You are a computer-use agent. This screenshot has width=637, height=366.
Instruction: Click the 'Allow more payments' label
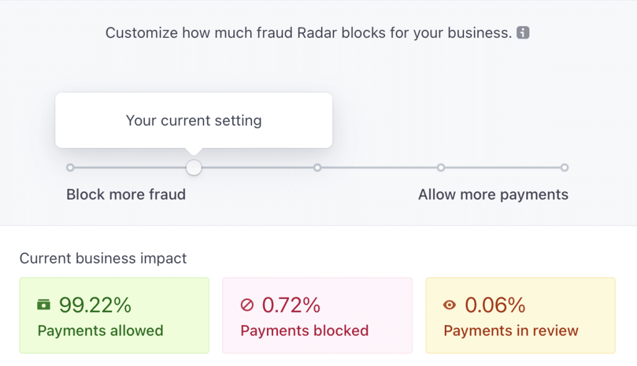click(493, 194)
